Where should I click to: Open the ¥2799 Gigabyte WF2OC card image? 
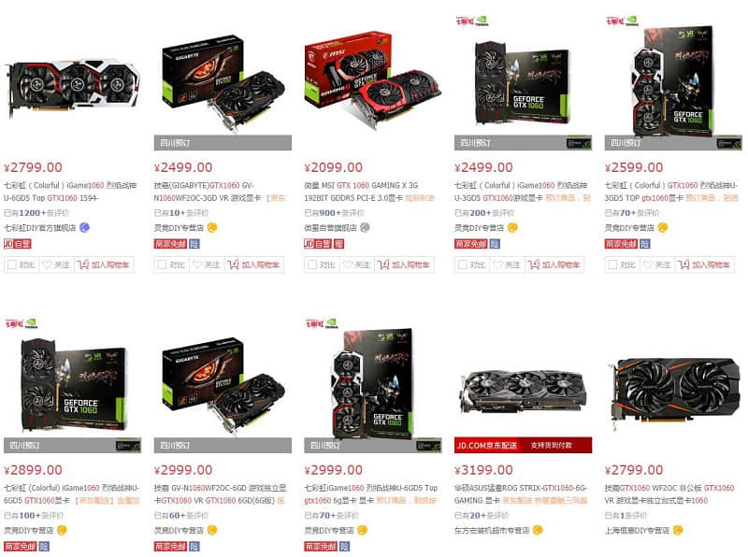(x=673, y=390)
